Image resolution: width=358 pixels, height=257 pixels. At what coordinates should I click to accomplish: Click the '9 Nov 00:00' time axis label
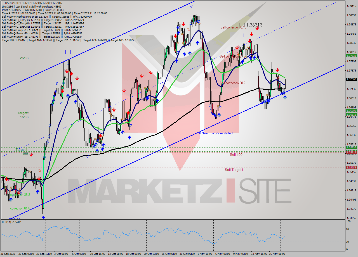pos(241,254)
